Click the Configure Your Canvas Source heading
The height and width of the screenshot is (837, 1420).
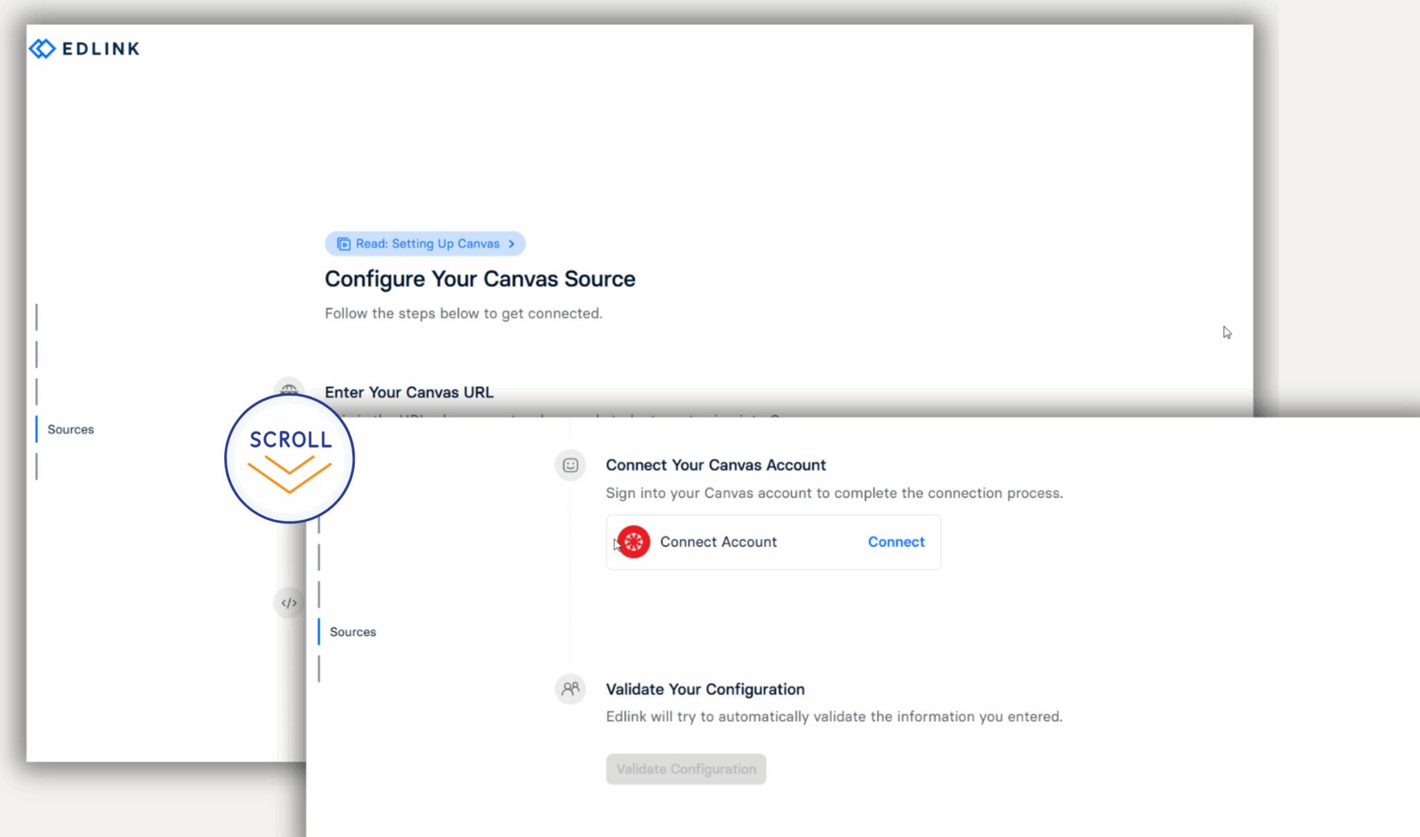tap(480, 279)
